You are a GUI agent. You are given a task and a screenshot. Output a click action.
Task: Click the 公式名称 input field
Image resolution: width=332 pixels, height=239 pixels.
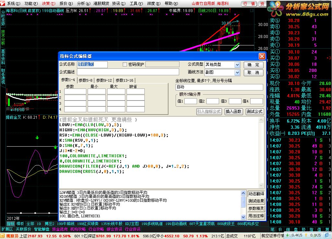(92, 64)
